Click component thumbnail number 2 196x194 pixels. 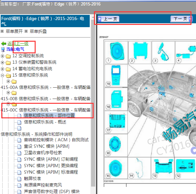[140, 52]
